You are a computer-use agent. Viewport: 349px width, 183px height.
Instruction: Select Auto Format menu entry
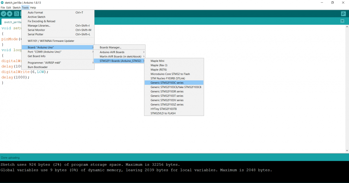point(35,13)
